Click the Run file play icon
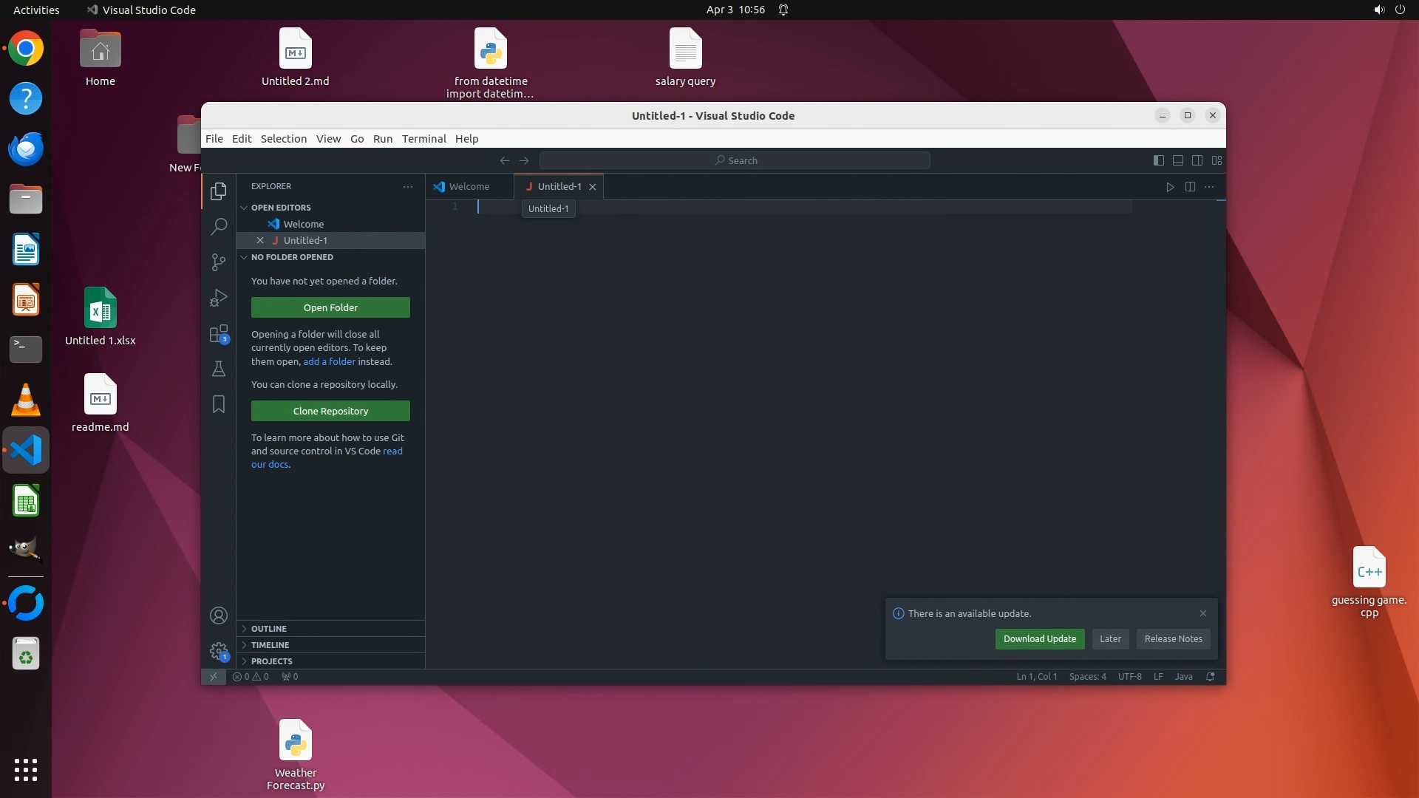The image size is (1419, 798). [x=1170, y=187]
